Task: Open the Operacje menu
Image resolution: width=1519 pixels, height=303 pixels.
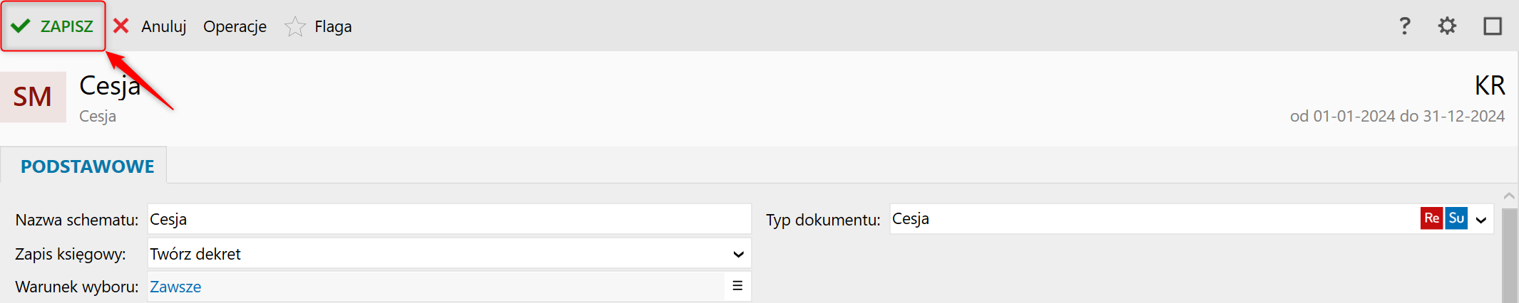Action: (235, 26)
